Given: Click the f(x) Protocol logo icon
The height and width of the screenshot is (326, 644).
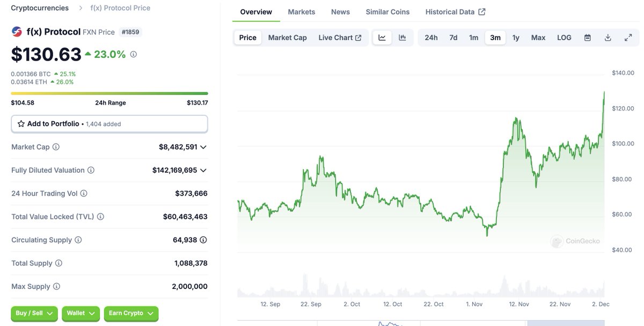Looking at the screenshot, I should click(x=17, y=32).
